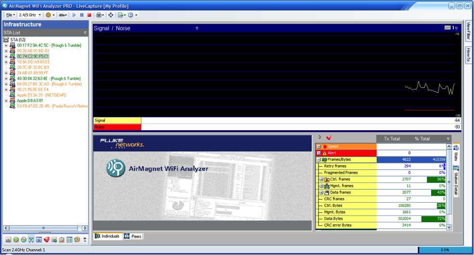Select Apple:53:3A:33 NETGEAR station
Screen dimensions: 474x255
coord(41,95)
